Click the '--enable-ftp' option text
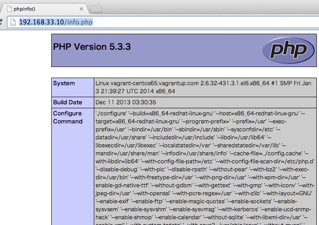Screen dimensions: 319x225 click(x=148, y=201)
